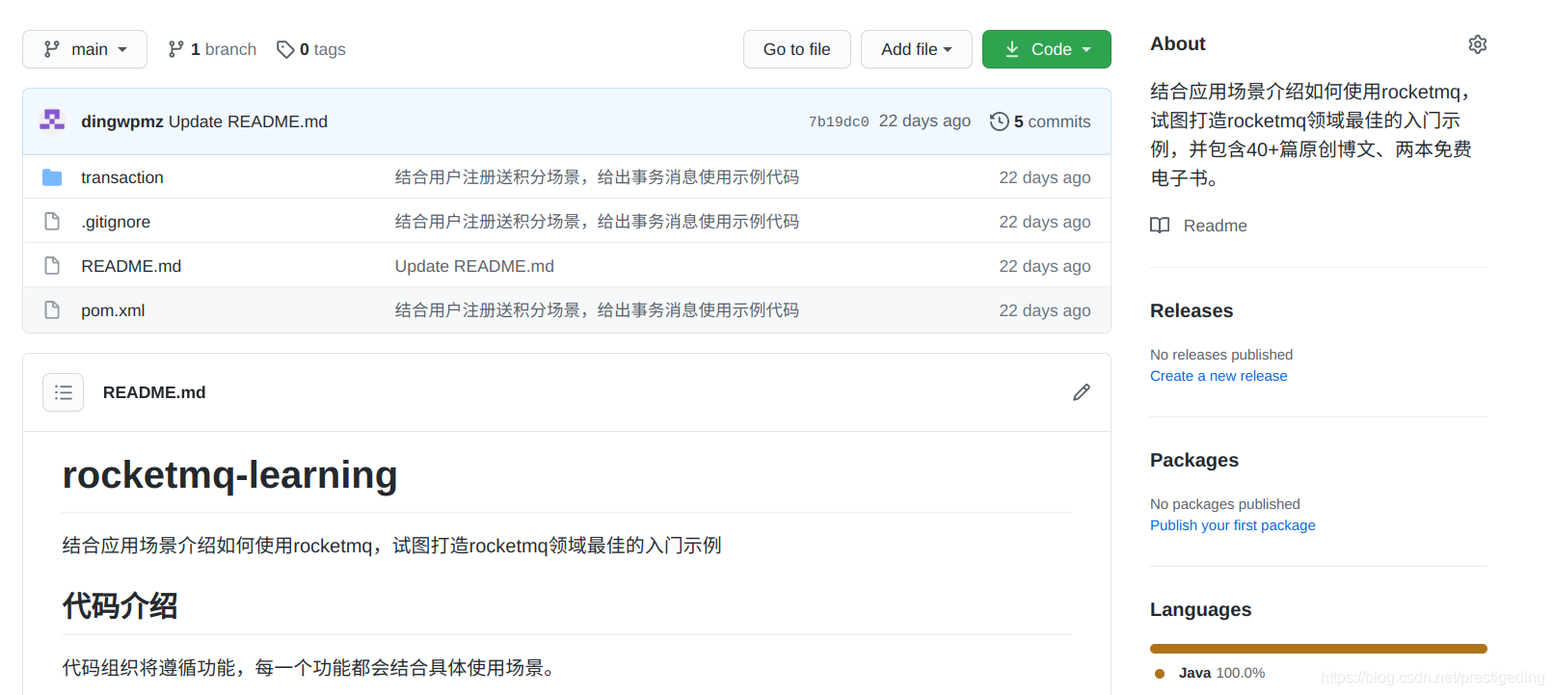Image resolution: width=1553 pixels, height=695 pixels.
Task: Click the No packages published text
Action: (x=1225, y=504)
